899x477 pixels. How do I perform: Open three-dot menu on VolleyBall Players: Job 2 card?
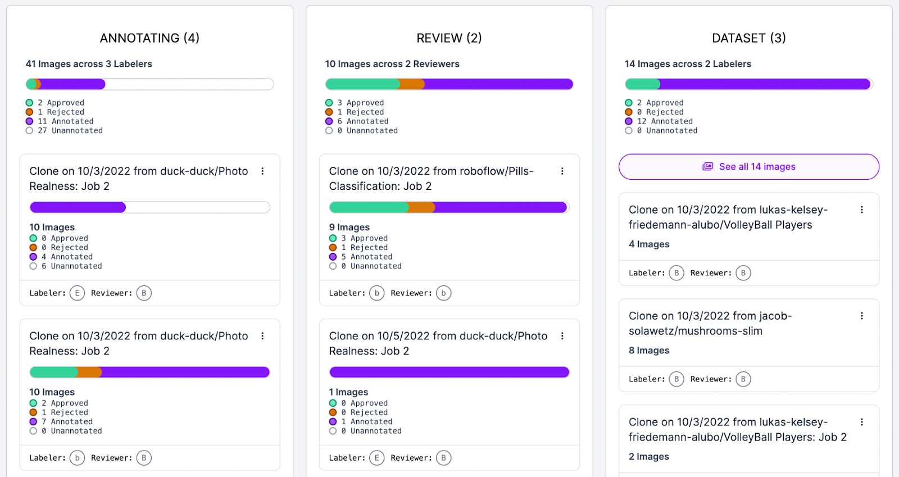click(862, 422)
